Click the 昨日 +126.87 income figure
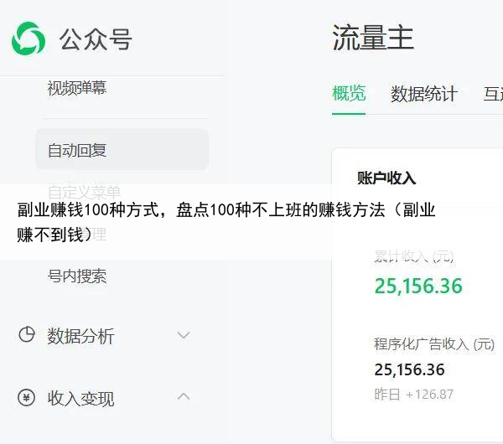Screen dimensions: 503x444 413,394
